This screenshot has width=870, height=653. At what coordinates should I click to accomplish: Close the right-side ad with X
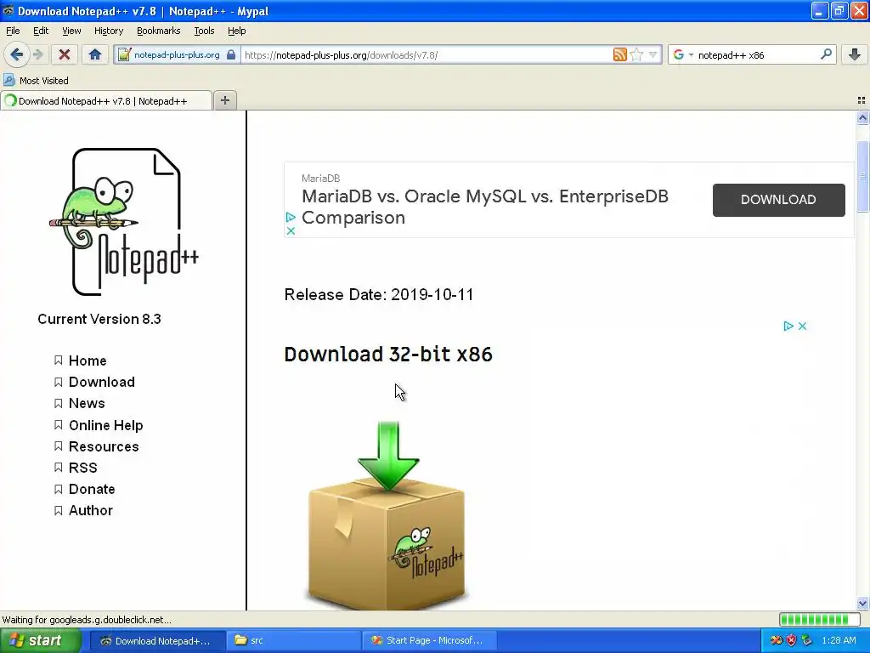(x=802, y=326)
